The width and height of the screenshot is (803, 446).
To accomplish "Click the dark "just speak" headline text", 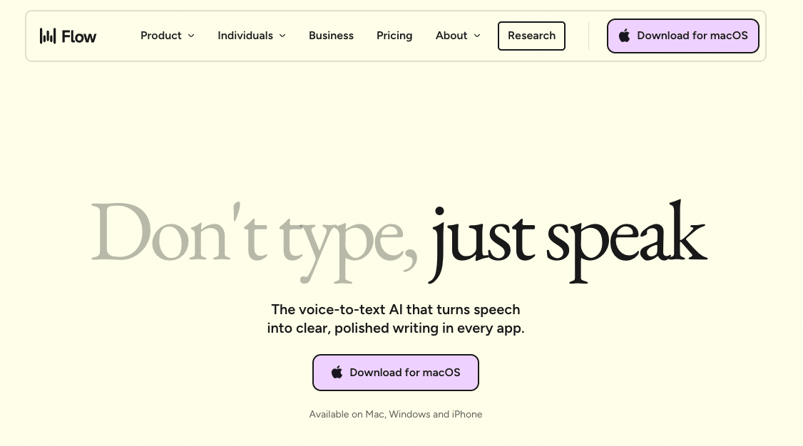I will click(568, 239).
